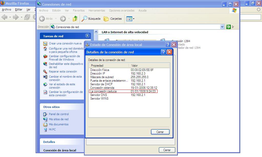Select Reparar esta conexión link
Screen dimensions: 262x157
[x=63, y=71]
